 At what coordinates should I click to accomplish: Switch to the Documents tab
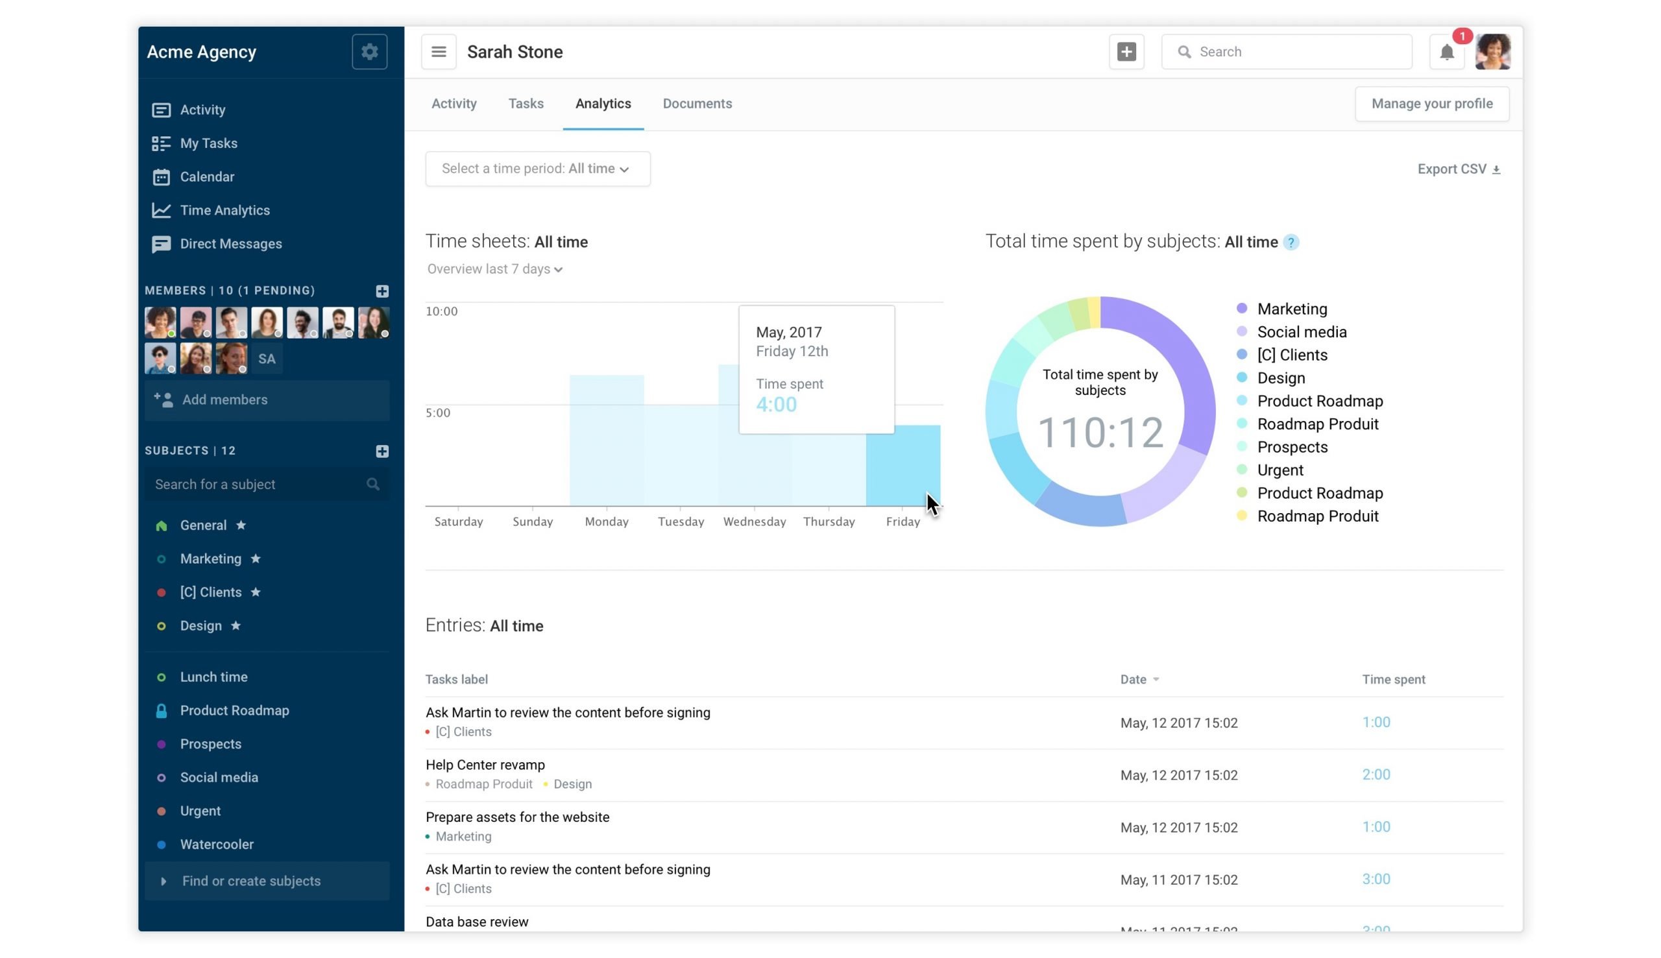pos(697,104)
